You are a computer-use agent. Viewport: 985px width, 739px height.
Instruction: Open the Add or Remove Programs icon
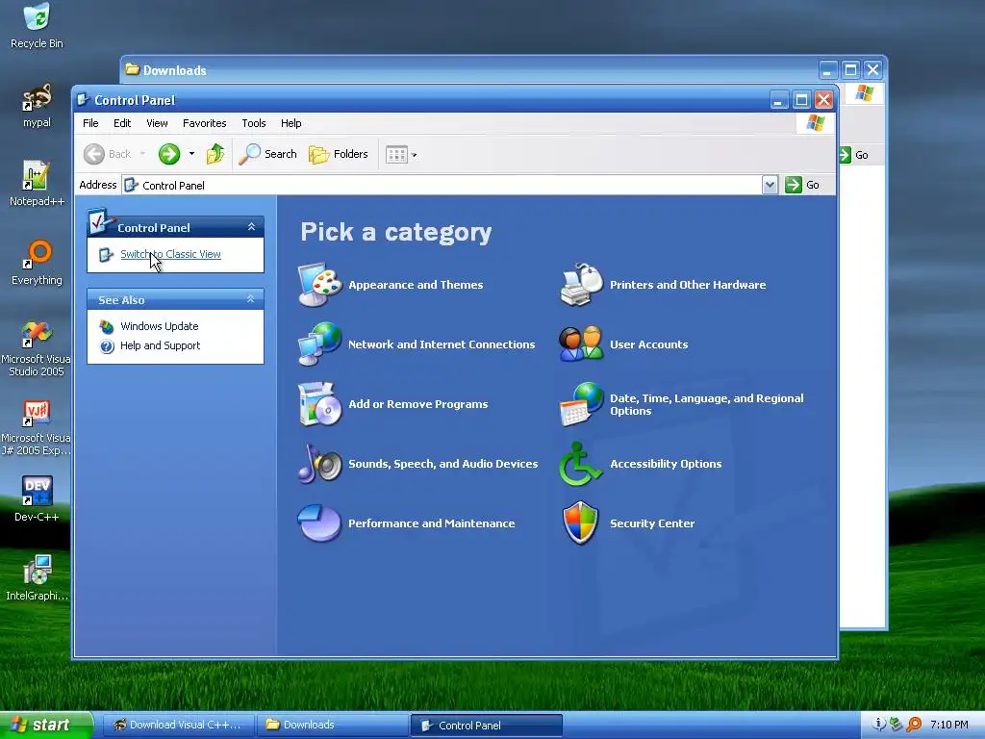pyautogui.click(x=320, y=403)
